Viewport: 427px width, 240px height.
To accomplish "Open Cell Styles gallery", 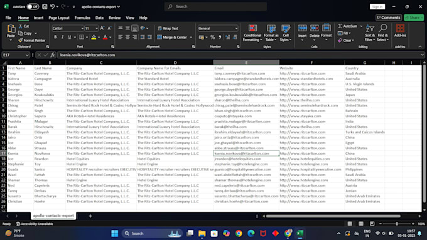I will (x=286, y=33).
